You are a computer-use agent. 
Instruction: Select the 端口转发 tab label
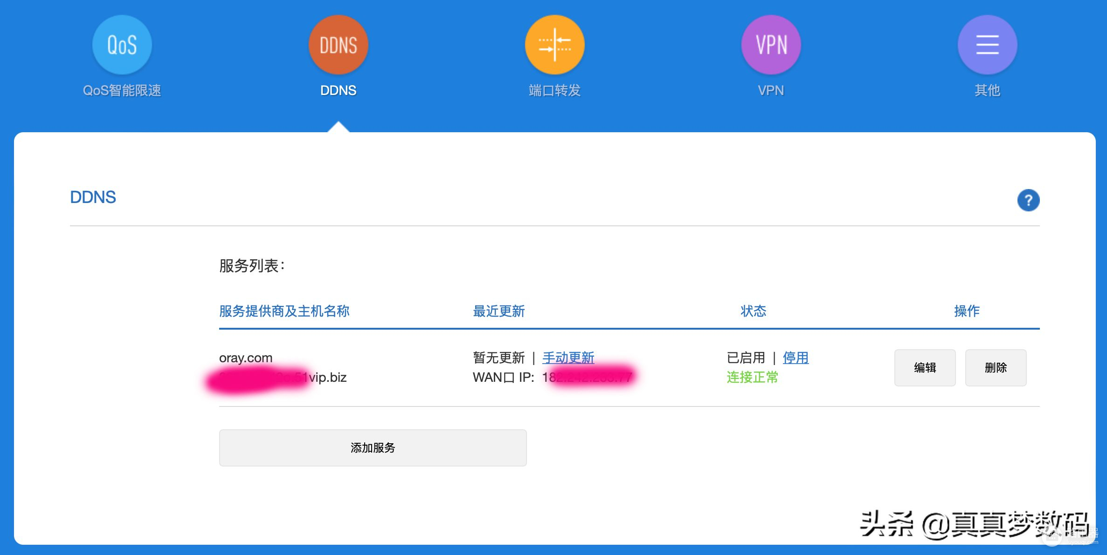click(554, 90)
